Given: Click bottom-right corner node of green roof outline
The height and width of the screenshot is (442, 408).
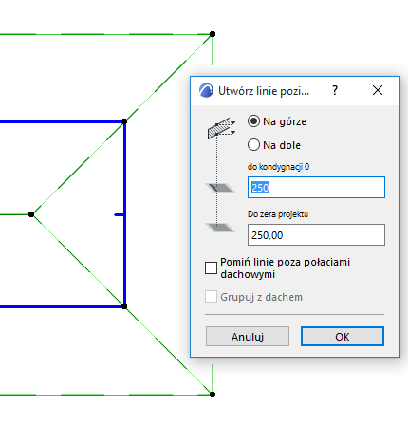Looking at the screenshot, I should (x=213, y=395).
